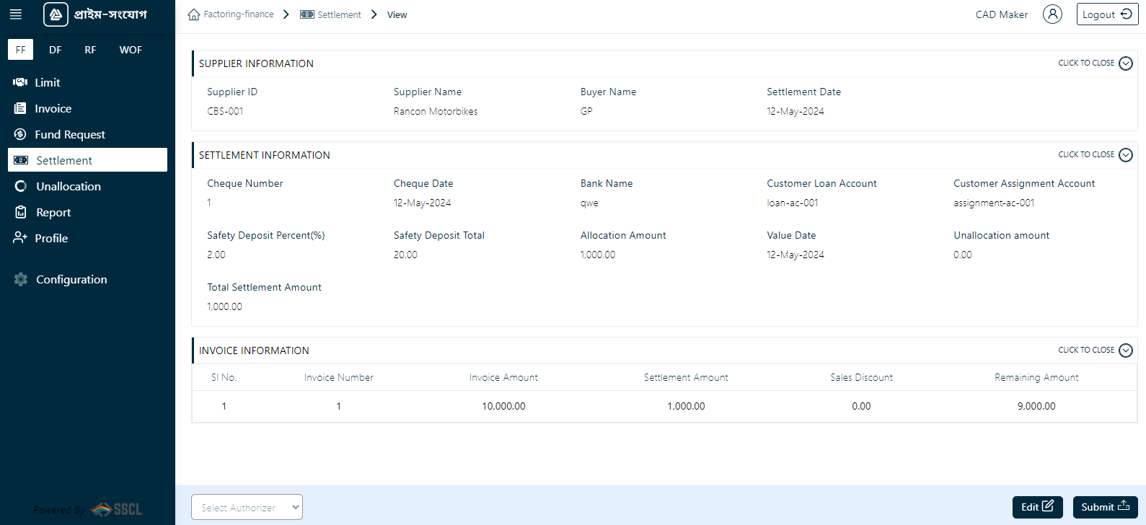Click CLICK TO CLOSE in Invoice Information

point(1086,350)
